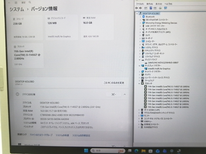Click the モニター device icon
The height and width of the screenshot is (154, 206).
click(142, 116)
